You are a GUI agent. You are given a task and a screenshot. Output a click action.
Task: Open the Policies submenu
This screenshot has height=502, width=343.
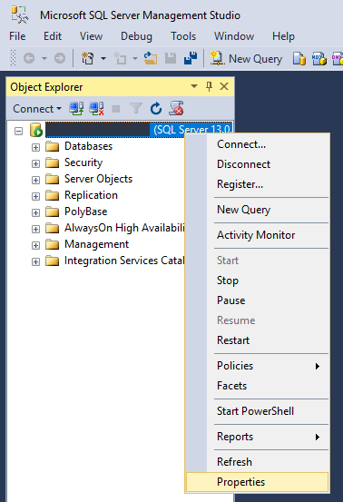coord(258,366)
